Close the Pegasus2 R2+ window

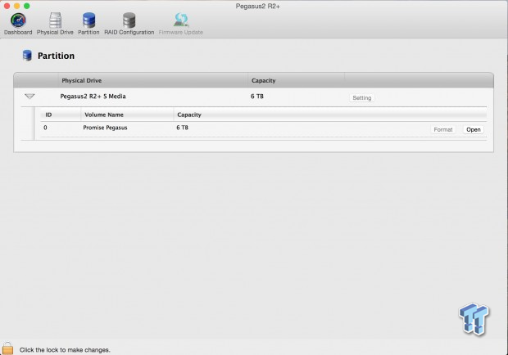point(7,6)
